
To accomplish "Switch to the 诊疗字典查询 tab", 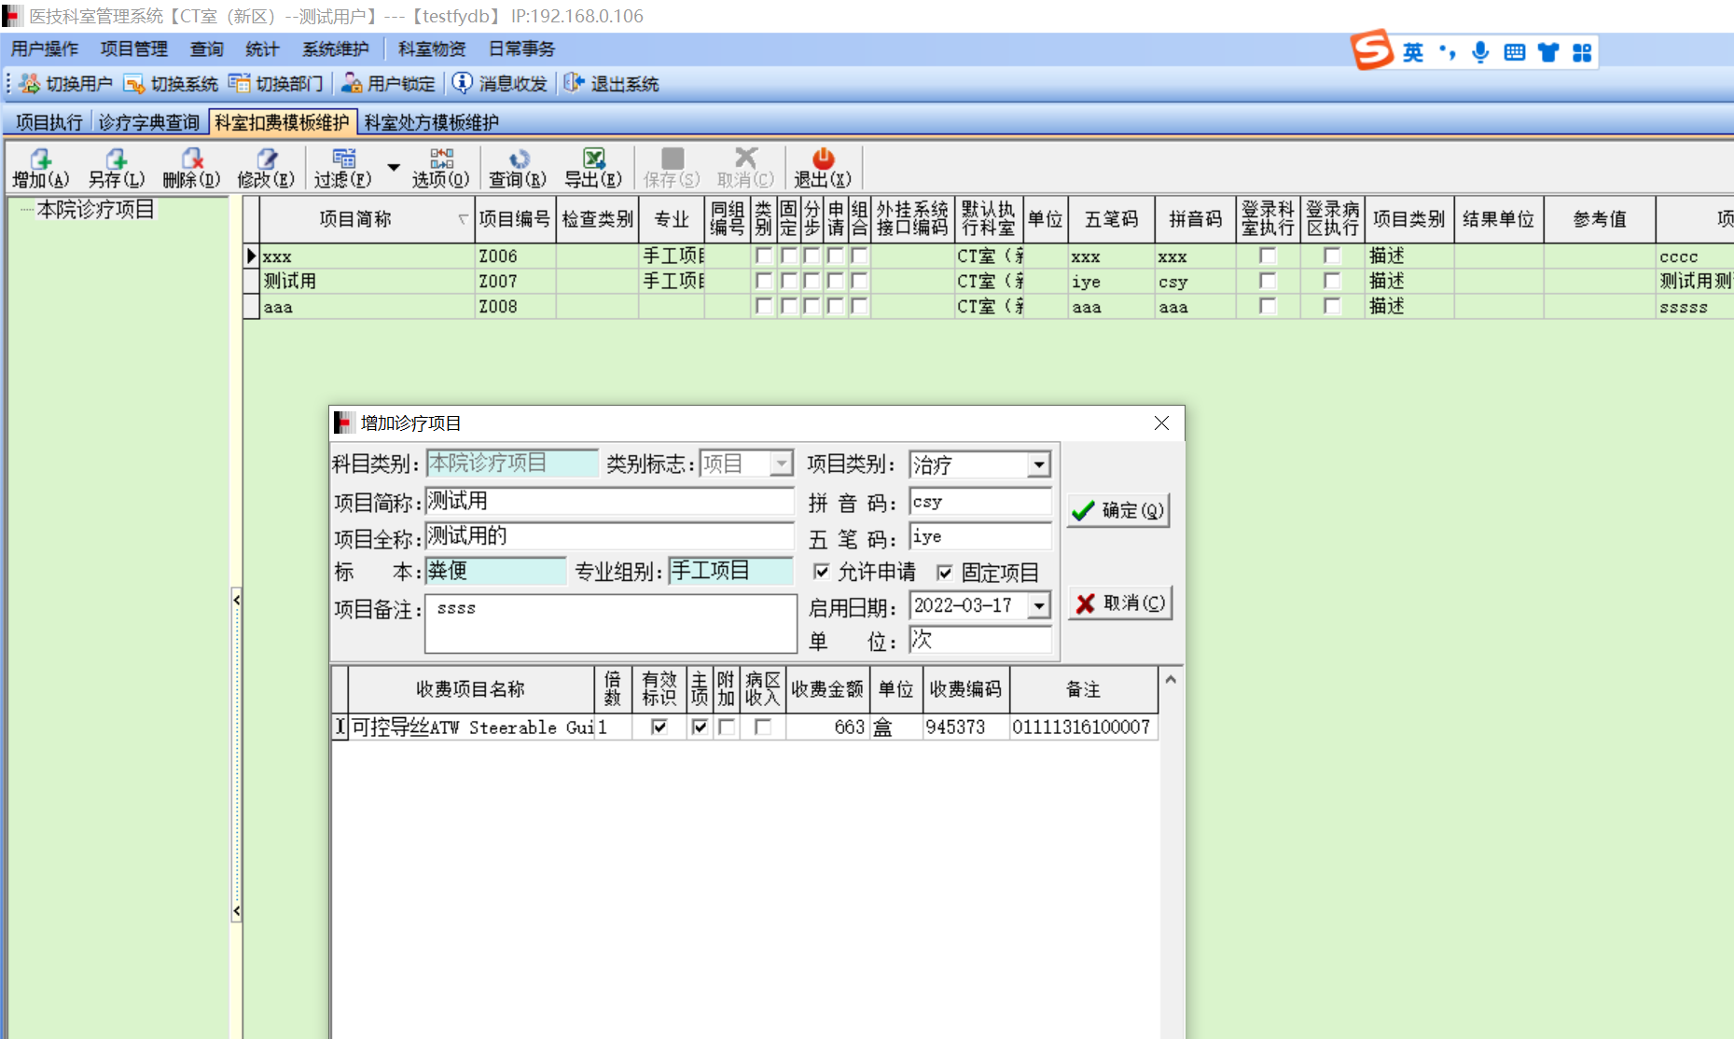I will 149,122.
